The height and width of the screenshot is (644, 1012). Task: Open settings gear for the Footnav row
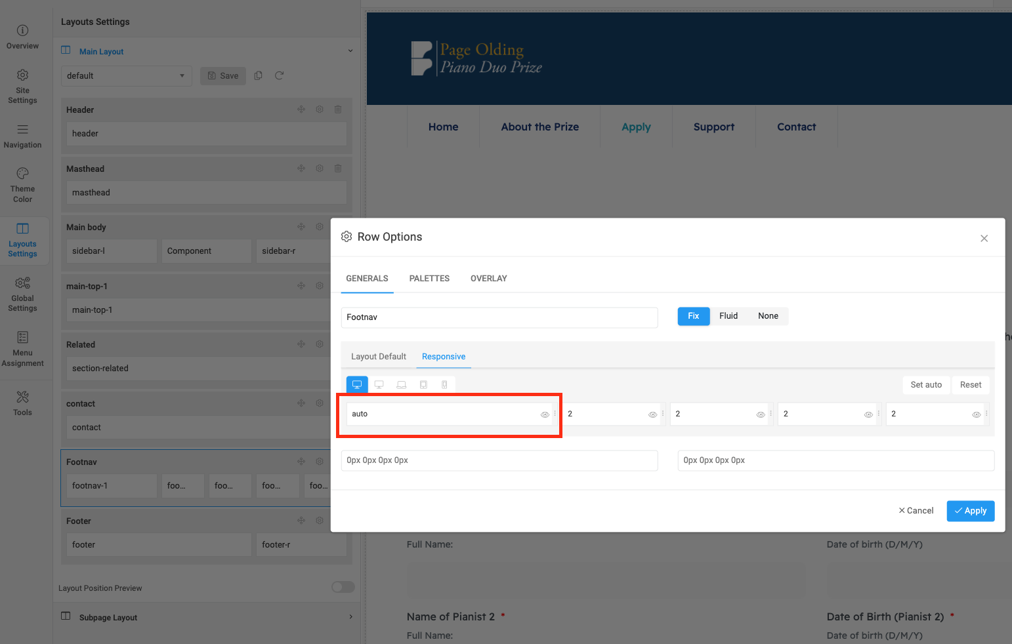click(x=320, y=462)
